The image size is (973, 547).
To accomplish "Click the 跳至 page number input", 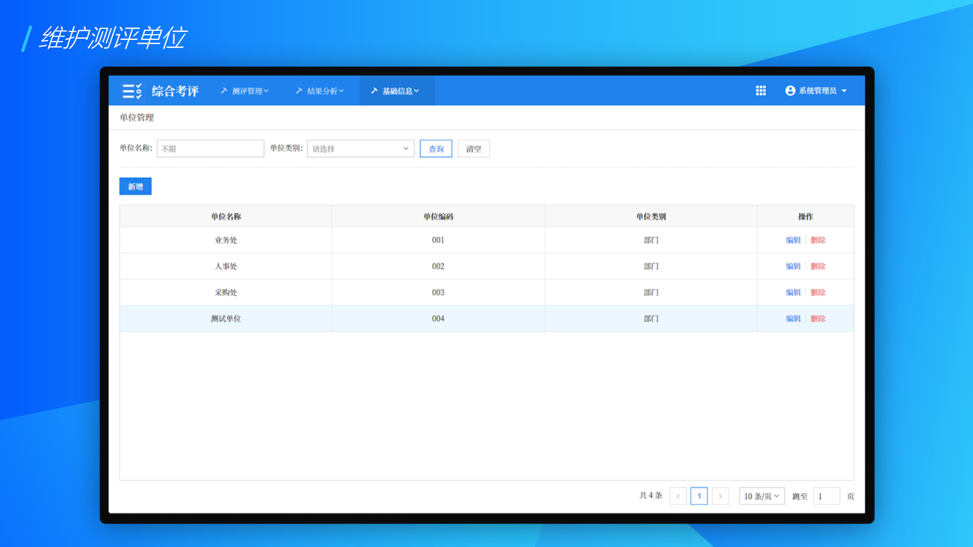I will (826, 496).
